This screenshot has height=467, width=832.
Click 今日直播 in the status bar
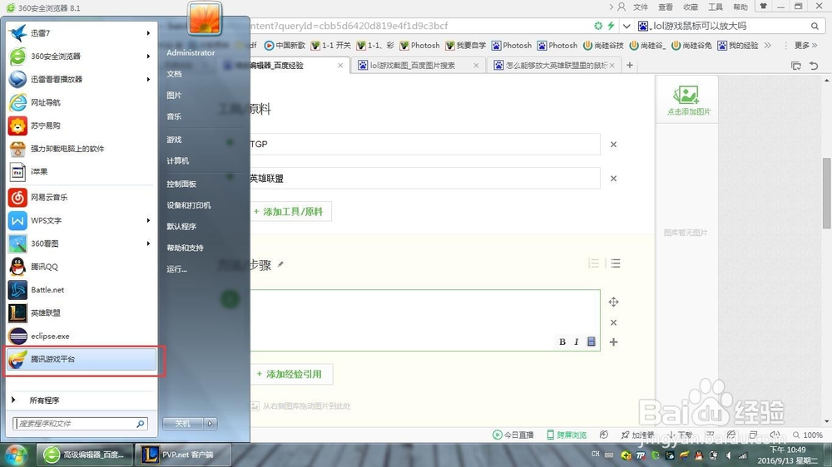click(x=513, y=435)
